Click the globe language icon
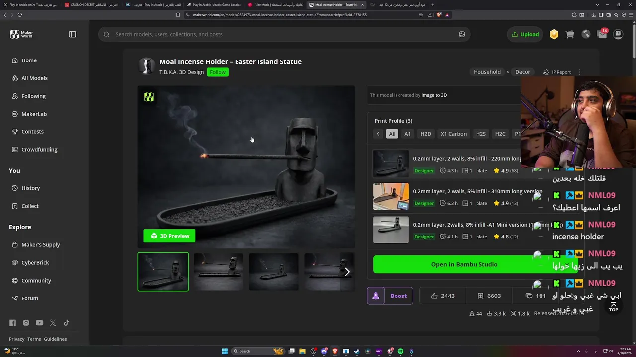This screenshot has width=636, height=357. [x=586, y=34]
